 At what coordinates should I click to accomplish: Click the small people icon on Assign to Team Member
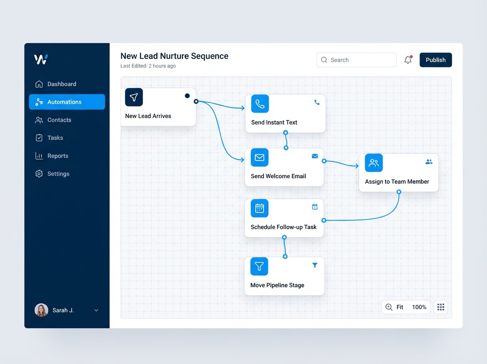429,162
